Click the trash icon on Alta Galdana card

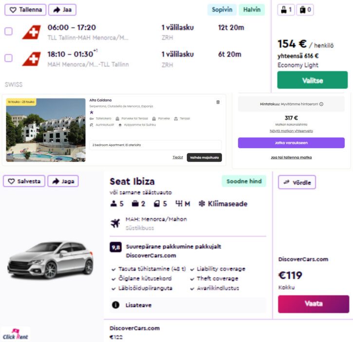(x=218, y=102)
